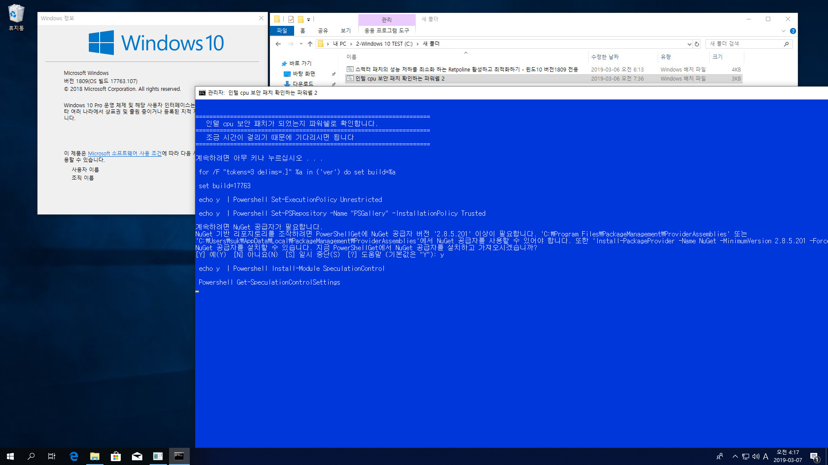Image resolution: width=828 pixels, height=465 pixels.
Task: Click Explorer quick access Properties icon
Action: tap(291, 19)
